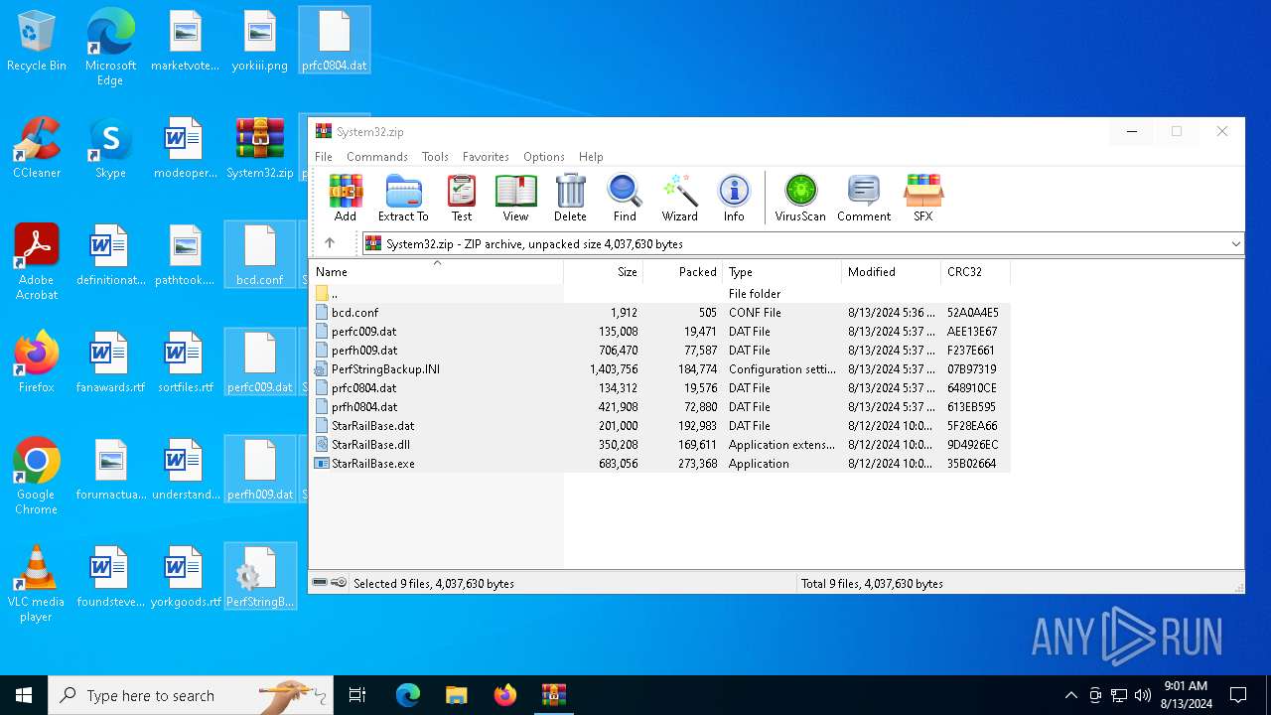Launch the Wizard toolbar icon
Image resolution: width=1271 pixels, height=715 pixels.
tap(680, 198)
